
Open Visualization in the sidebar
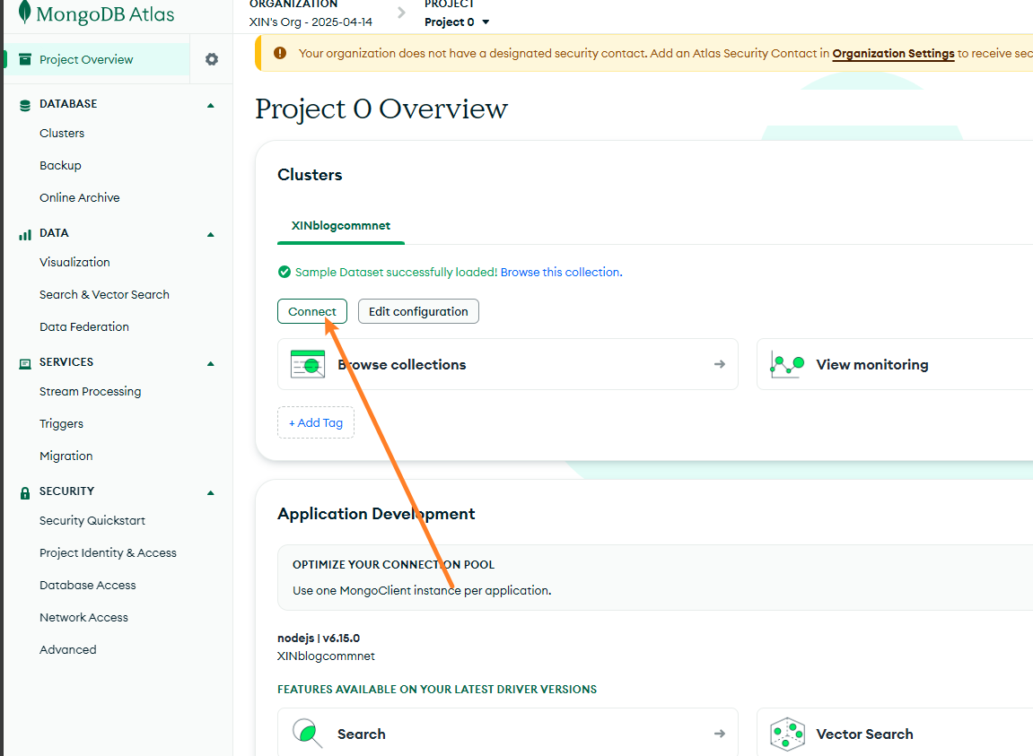[74, 262]
